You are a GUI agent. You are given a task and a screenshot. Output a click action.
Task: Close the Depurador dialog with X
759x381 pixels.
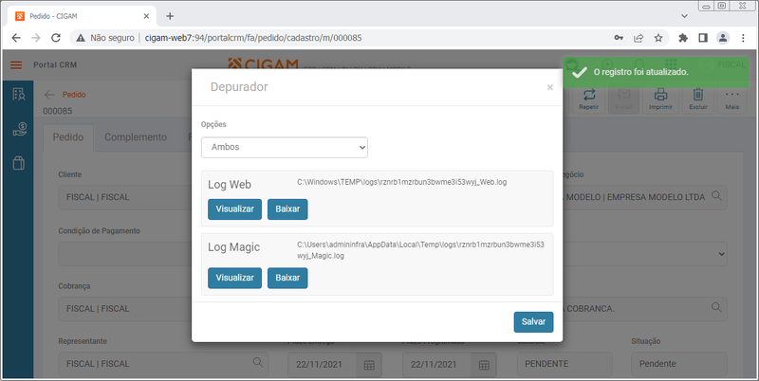pyautogui.click(x=550, y=87)
